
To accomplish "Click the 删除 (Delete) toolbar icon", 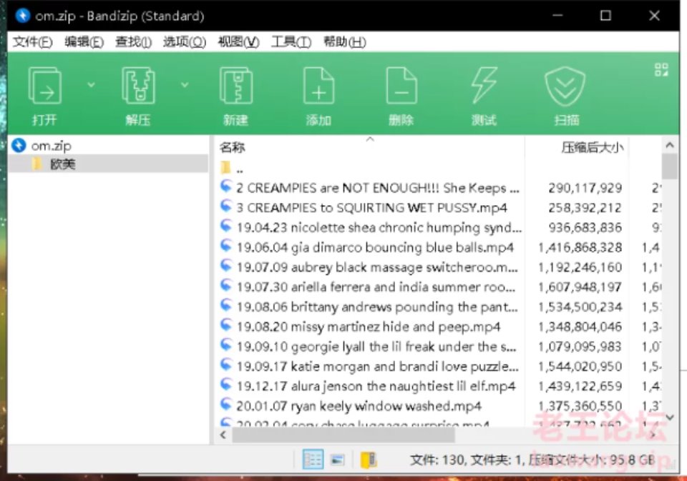I will [401, 86].
